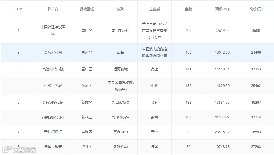Click area value 14809.39

222,86
